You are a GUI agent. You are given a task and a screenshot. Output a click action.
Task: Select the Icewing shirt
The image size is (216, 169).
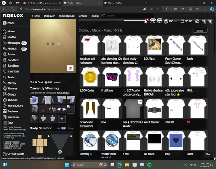click(90, 140)
